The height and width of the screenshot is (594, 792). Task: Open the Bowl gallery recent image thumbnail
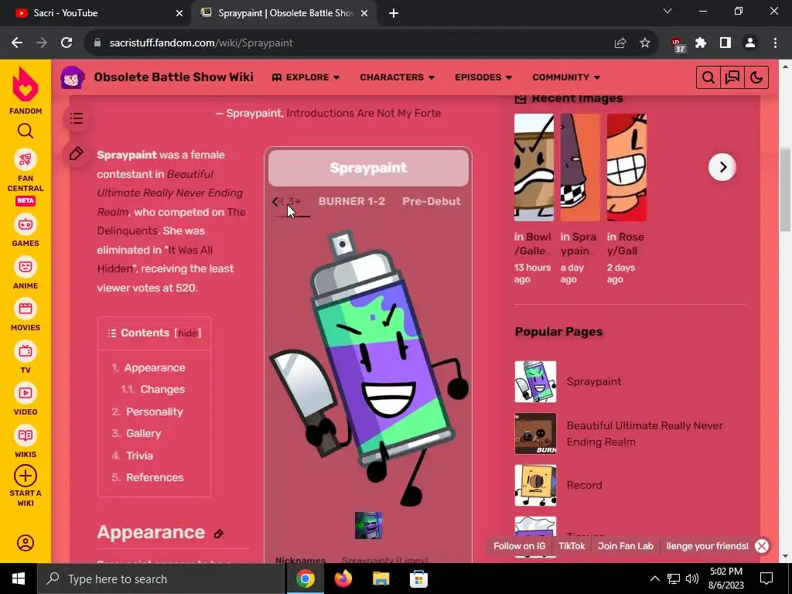[x=534, y=167]
